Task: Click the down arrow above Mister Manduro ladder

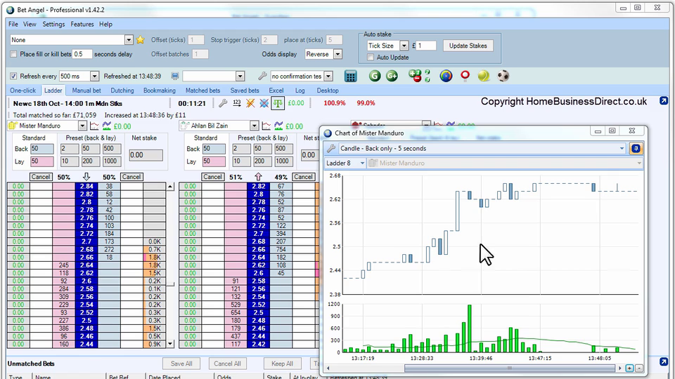Action: coord(86,177)
